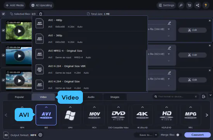Uncheck the second video file checkbox
This screenshot has height=140, width=213.
click(x=3, y=55)
